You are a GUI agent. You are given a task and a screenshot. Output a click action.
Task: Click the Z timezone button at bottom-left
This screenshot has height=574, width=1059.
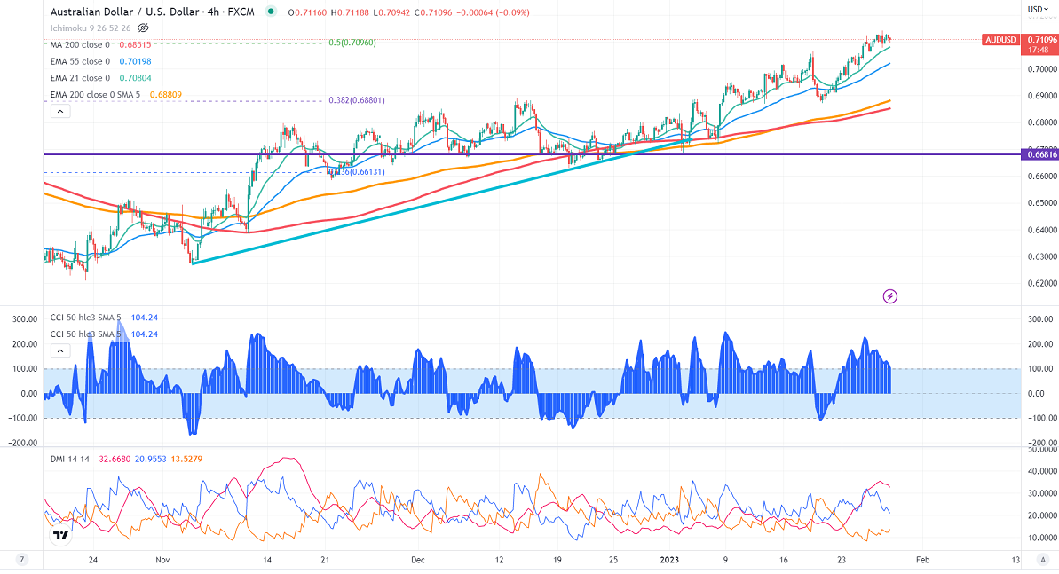[x=22, y=561]
